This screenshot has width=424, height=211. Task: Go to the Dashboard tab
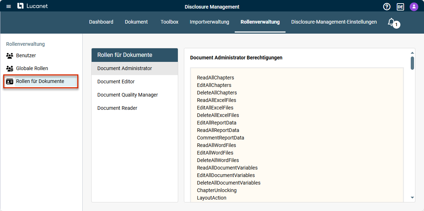click(x=101, y=22)
